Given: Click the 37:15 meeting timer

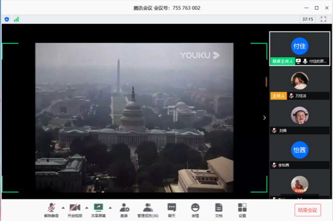Looking at the screenshot, I should tap(308, 19).
